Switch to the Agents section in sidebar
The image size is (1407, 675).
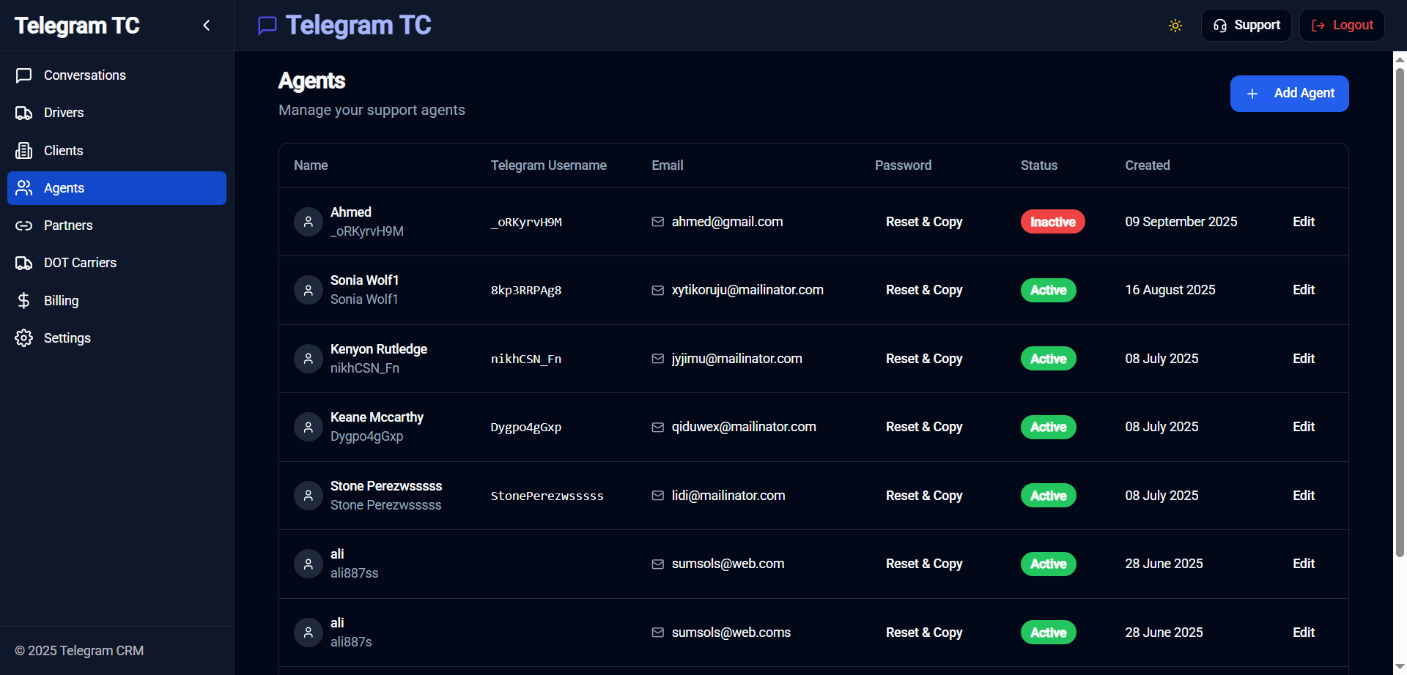click(x=64, y=187)
